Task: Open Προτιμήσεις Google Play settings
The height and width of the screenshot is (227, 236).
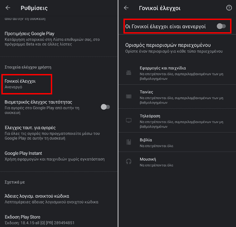Action: tap(59, 39)
